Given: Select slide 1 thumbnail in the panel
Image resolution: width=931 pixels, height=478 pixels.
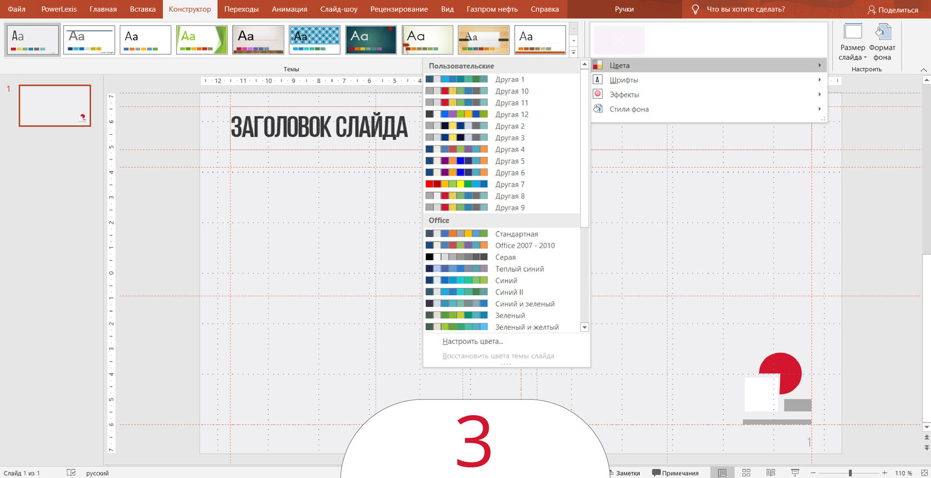Looking at the screenshot, I should 55,105.
